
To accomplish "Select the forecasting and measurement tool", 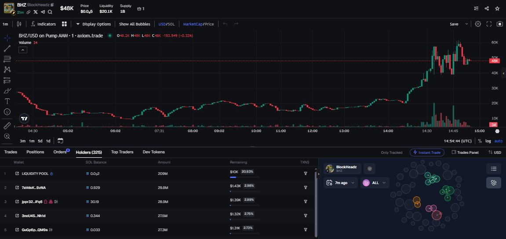I will click(7, 80).
